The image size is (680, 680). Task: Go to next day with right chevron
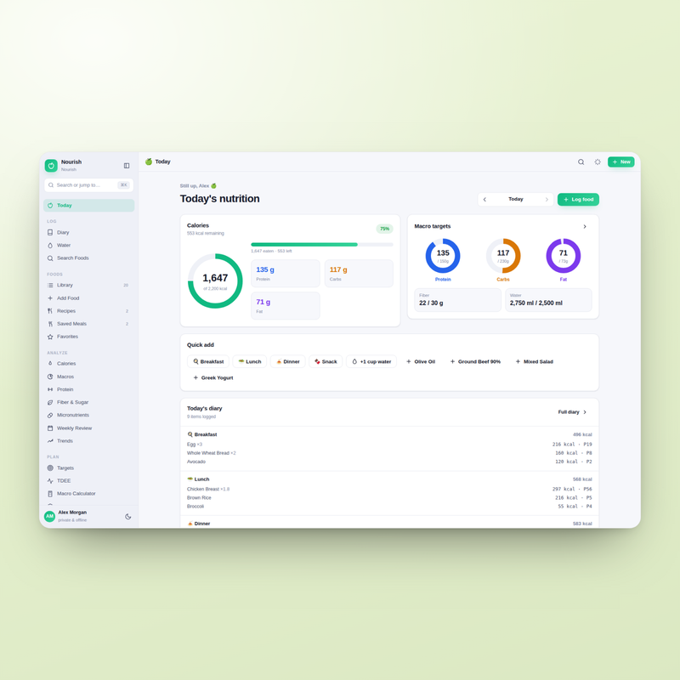547,200
